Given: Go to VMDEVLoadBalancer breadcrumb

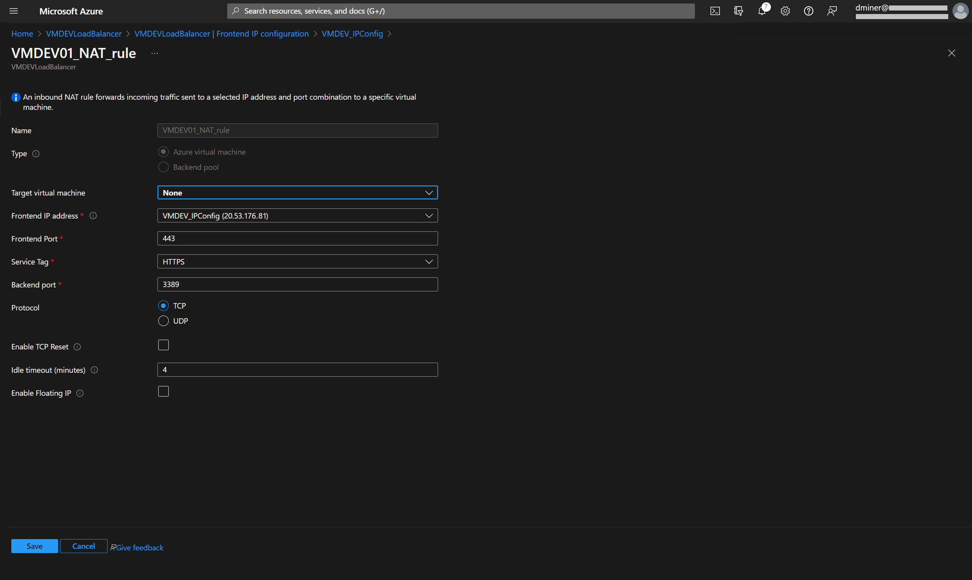Looking at the screenshot, I should pyautogui.click(x=84, y=34).
